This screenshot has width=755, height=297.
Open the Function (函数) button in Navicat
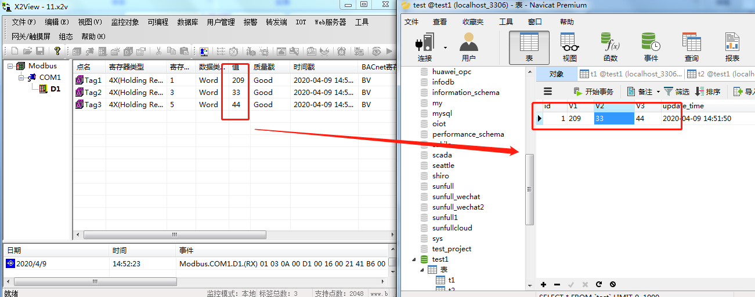[610, 47]
